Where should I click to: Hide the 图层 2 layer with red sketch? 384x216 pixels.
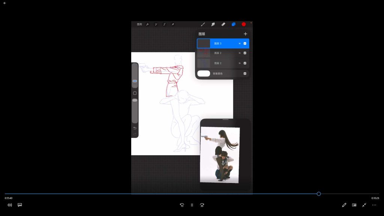245,53
